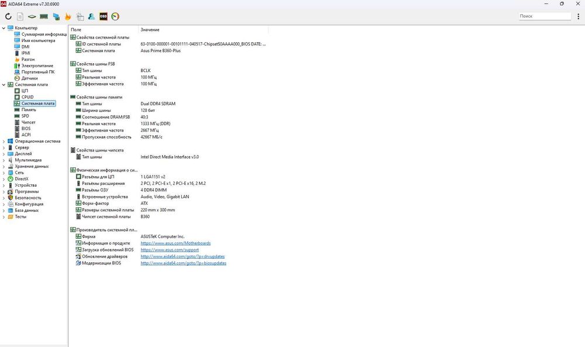Open the Report page icon in toolbar

coord(20,16)
